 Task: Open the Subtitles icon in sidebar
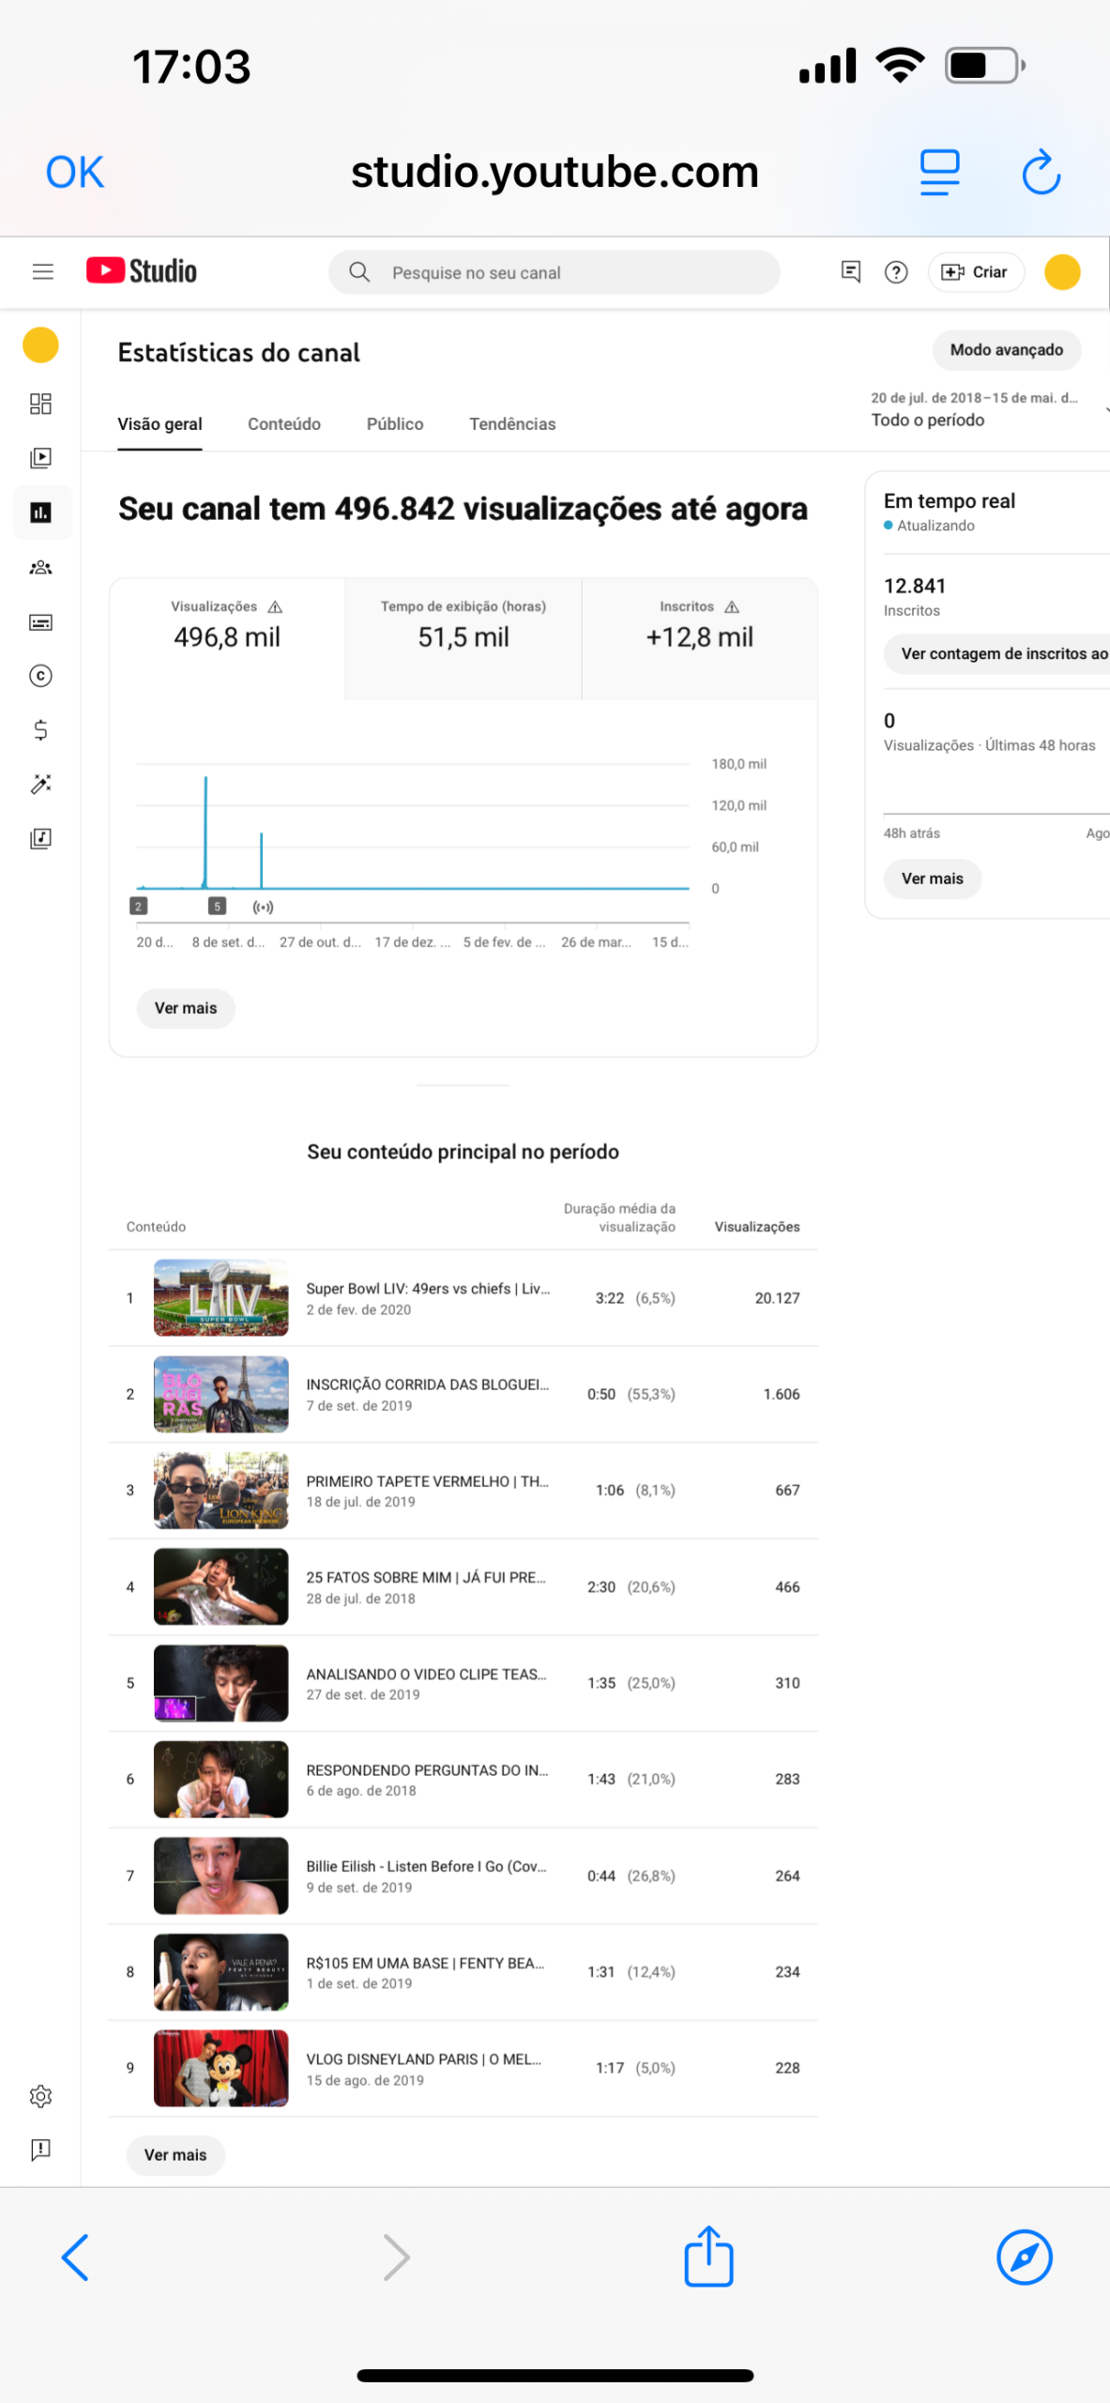click(40, 621)
